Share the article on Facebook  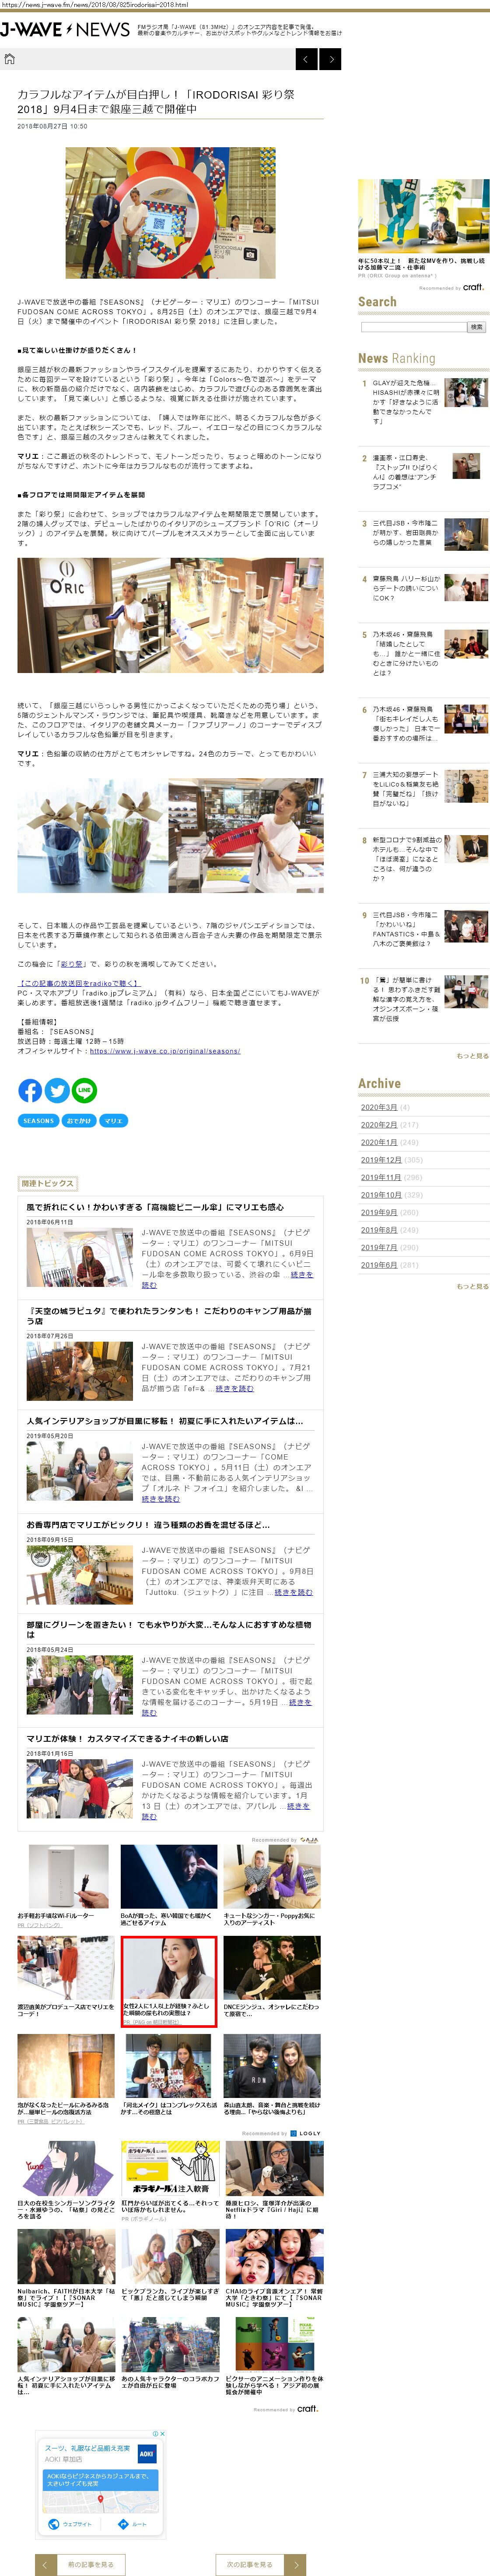[x=30, y=1090]
